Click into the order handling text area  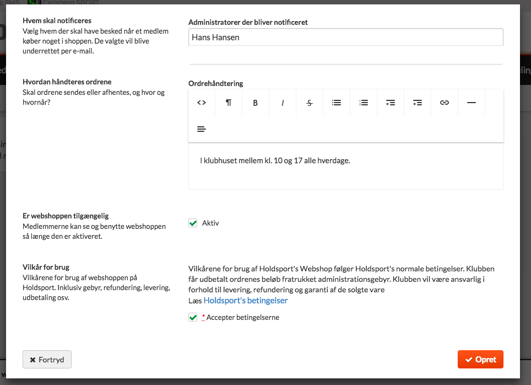(x=346, y=166)
